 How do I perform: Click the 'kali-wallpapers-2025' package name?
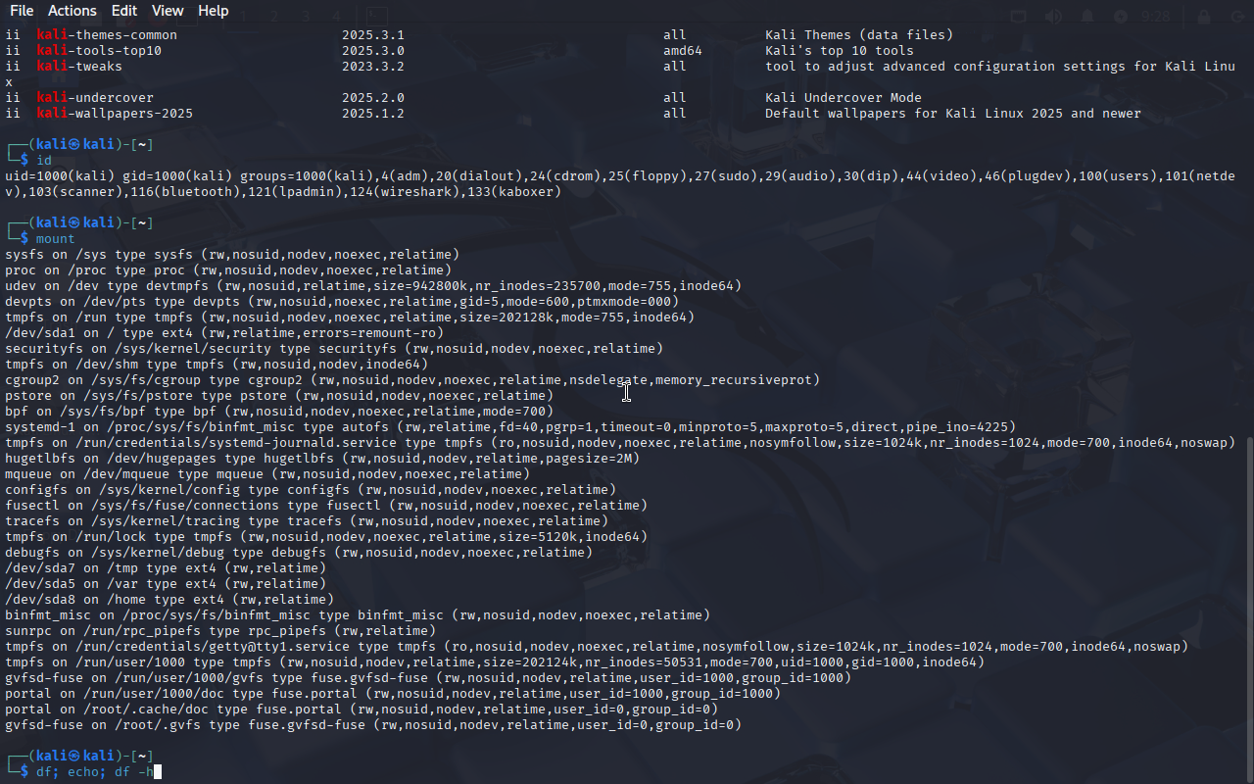(115, 114)
